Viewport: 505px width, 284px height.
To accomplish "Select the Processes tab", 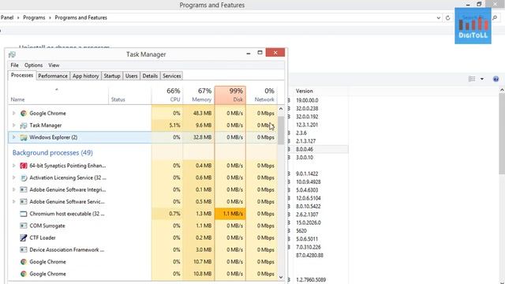I will pos(22,76).
